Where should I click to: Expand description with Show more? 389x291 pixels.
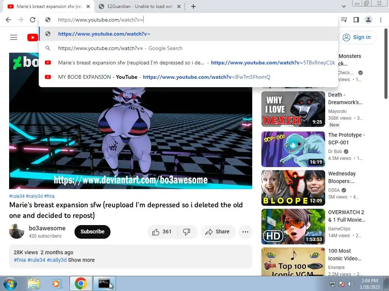click(x=81, y=260)
